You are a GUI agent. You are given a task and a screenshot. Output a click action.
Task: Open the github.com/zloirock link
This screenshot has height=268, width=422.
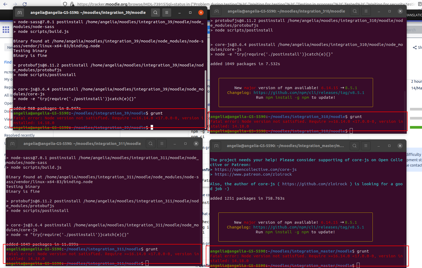click(x=315, y=184)
